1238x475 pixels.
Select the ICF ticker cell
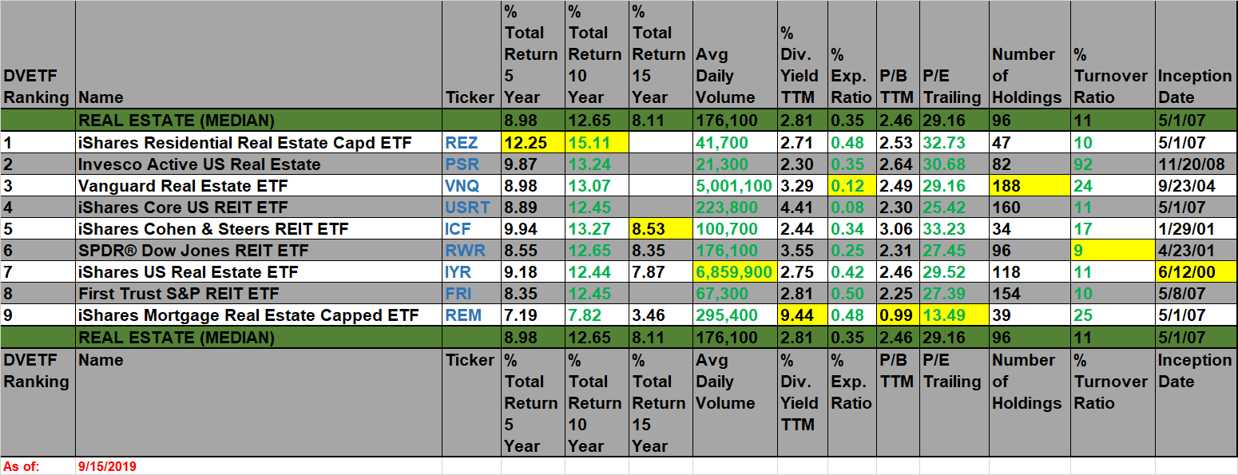click(x=471, y=229)
